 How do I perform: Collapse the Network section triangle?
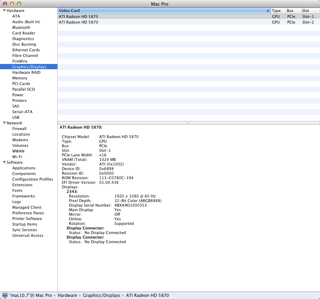(4, 123)
